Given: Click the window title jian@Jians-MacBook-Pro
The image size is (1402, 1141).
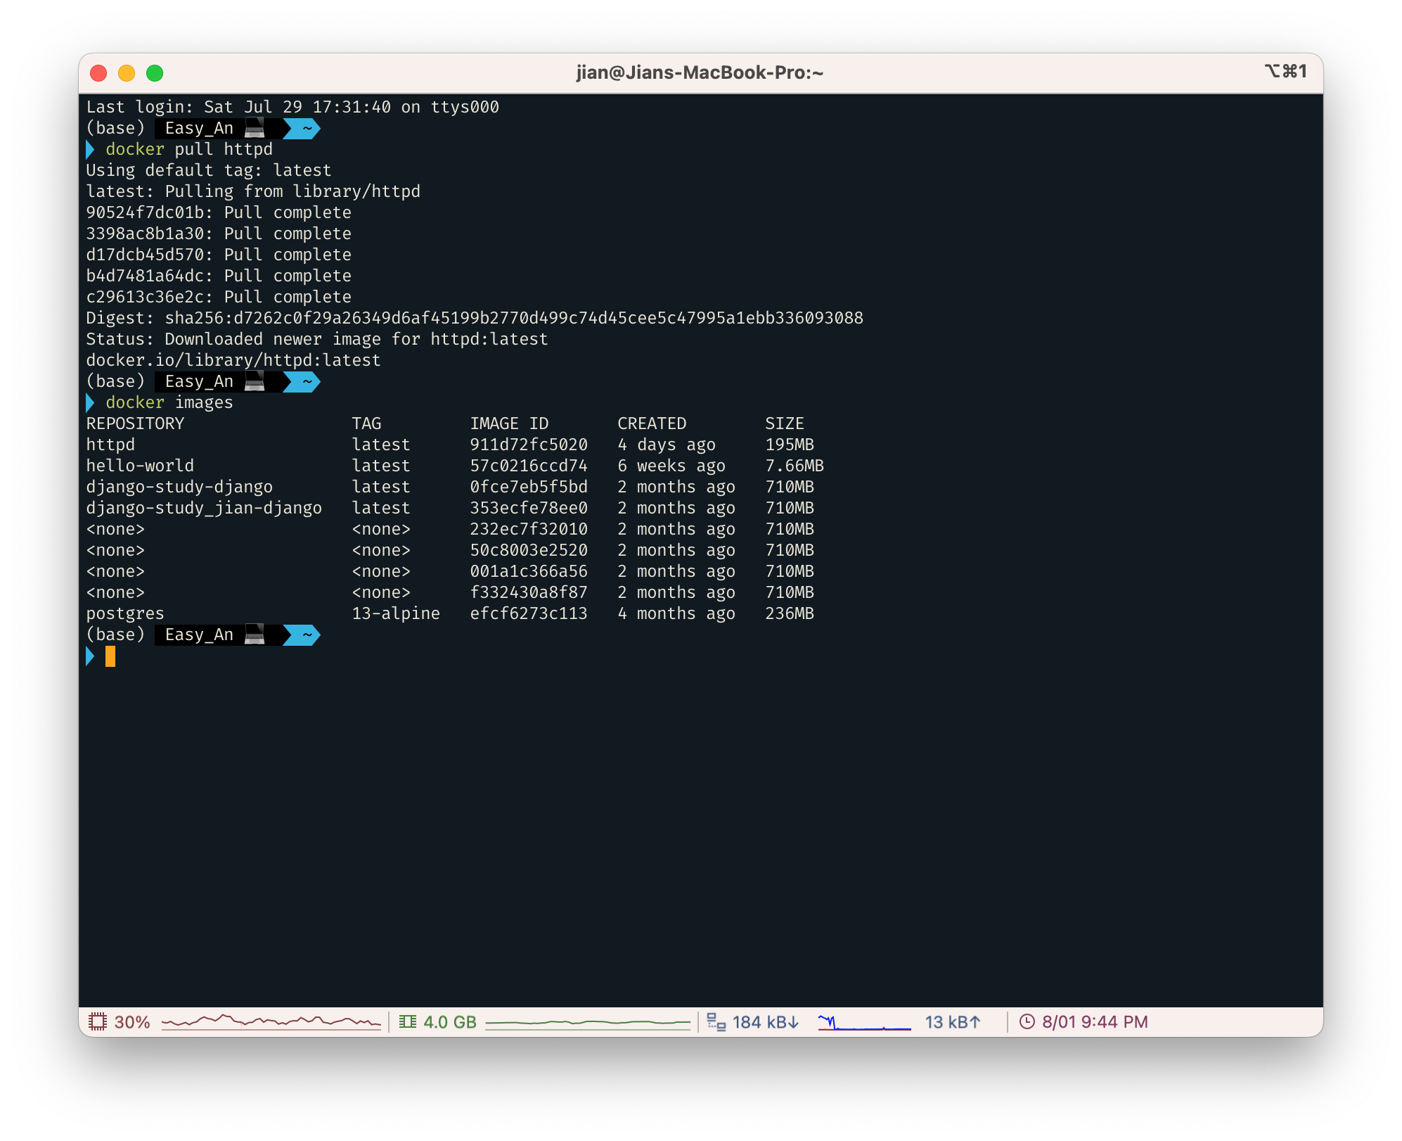Looking at the screenshot, I should tap(700, 72).
